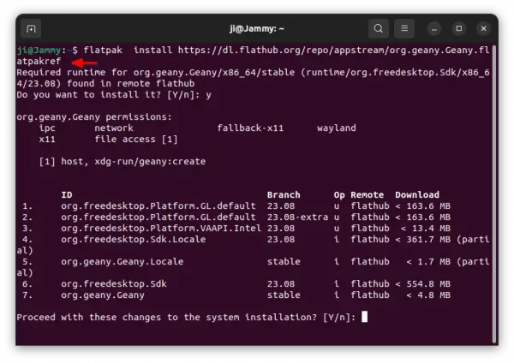Click the terminal cursor block
The width and height of the screenshot is (514, 363).
pyautogui.click(x=364, y=317)
